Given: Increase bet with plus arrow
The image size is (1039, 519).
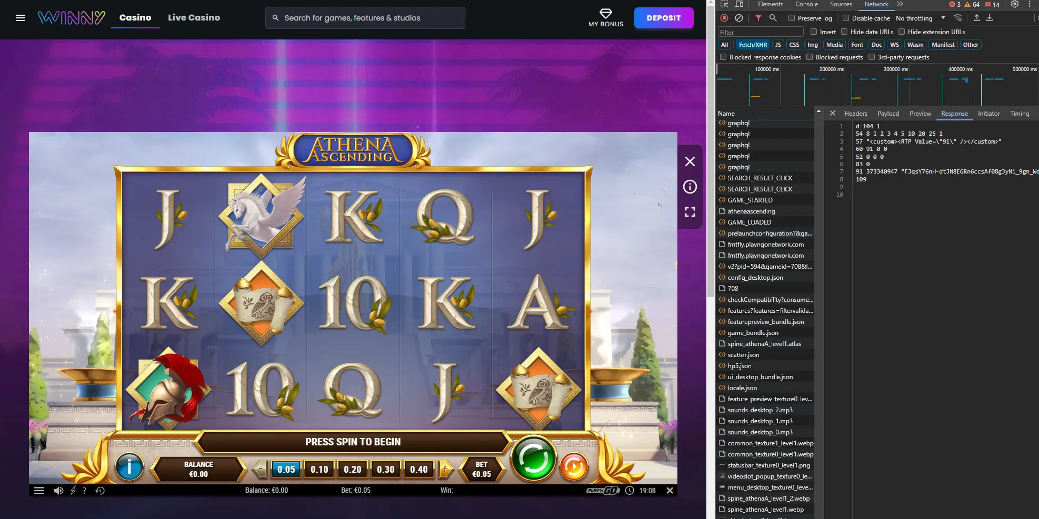Looking at the screenshot, I should point(445,469).
